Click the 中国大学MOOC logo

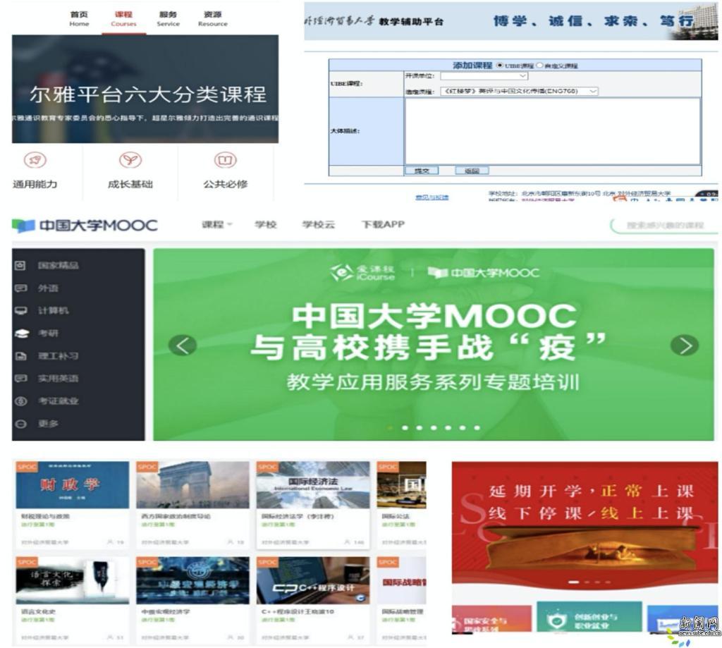coord(85,226)
